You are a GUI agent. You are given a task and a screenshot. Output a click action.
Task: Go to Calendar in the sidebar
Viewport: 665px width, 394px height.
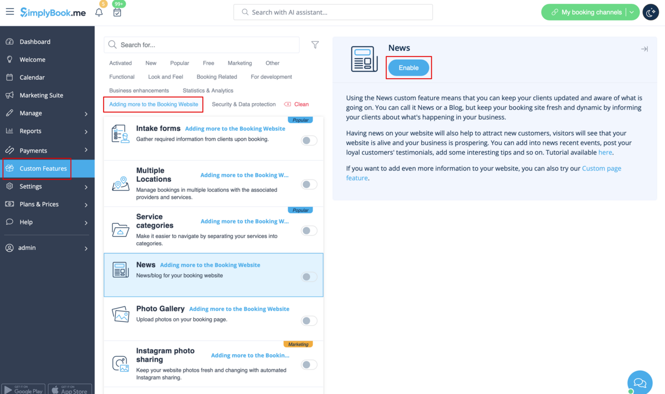point(32,78)
